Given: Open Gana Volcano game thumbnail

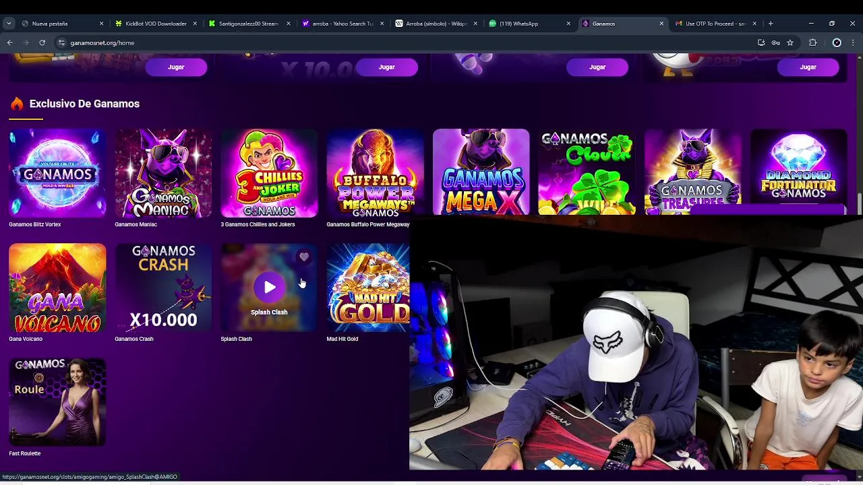Looking at the screenshot, I should tap(57, 288).
